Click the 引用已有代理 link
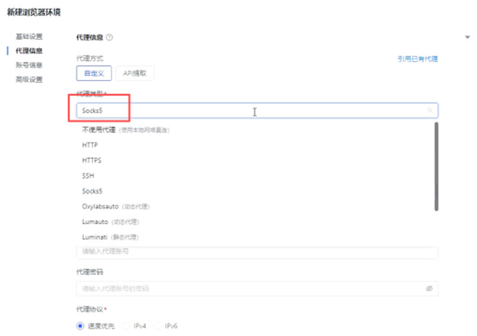477x336 pixels. (x=418, y=59)
